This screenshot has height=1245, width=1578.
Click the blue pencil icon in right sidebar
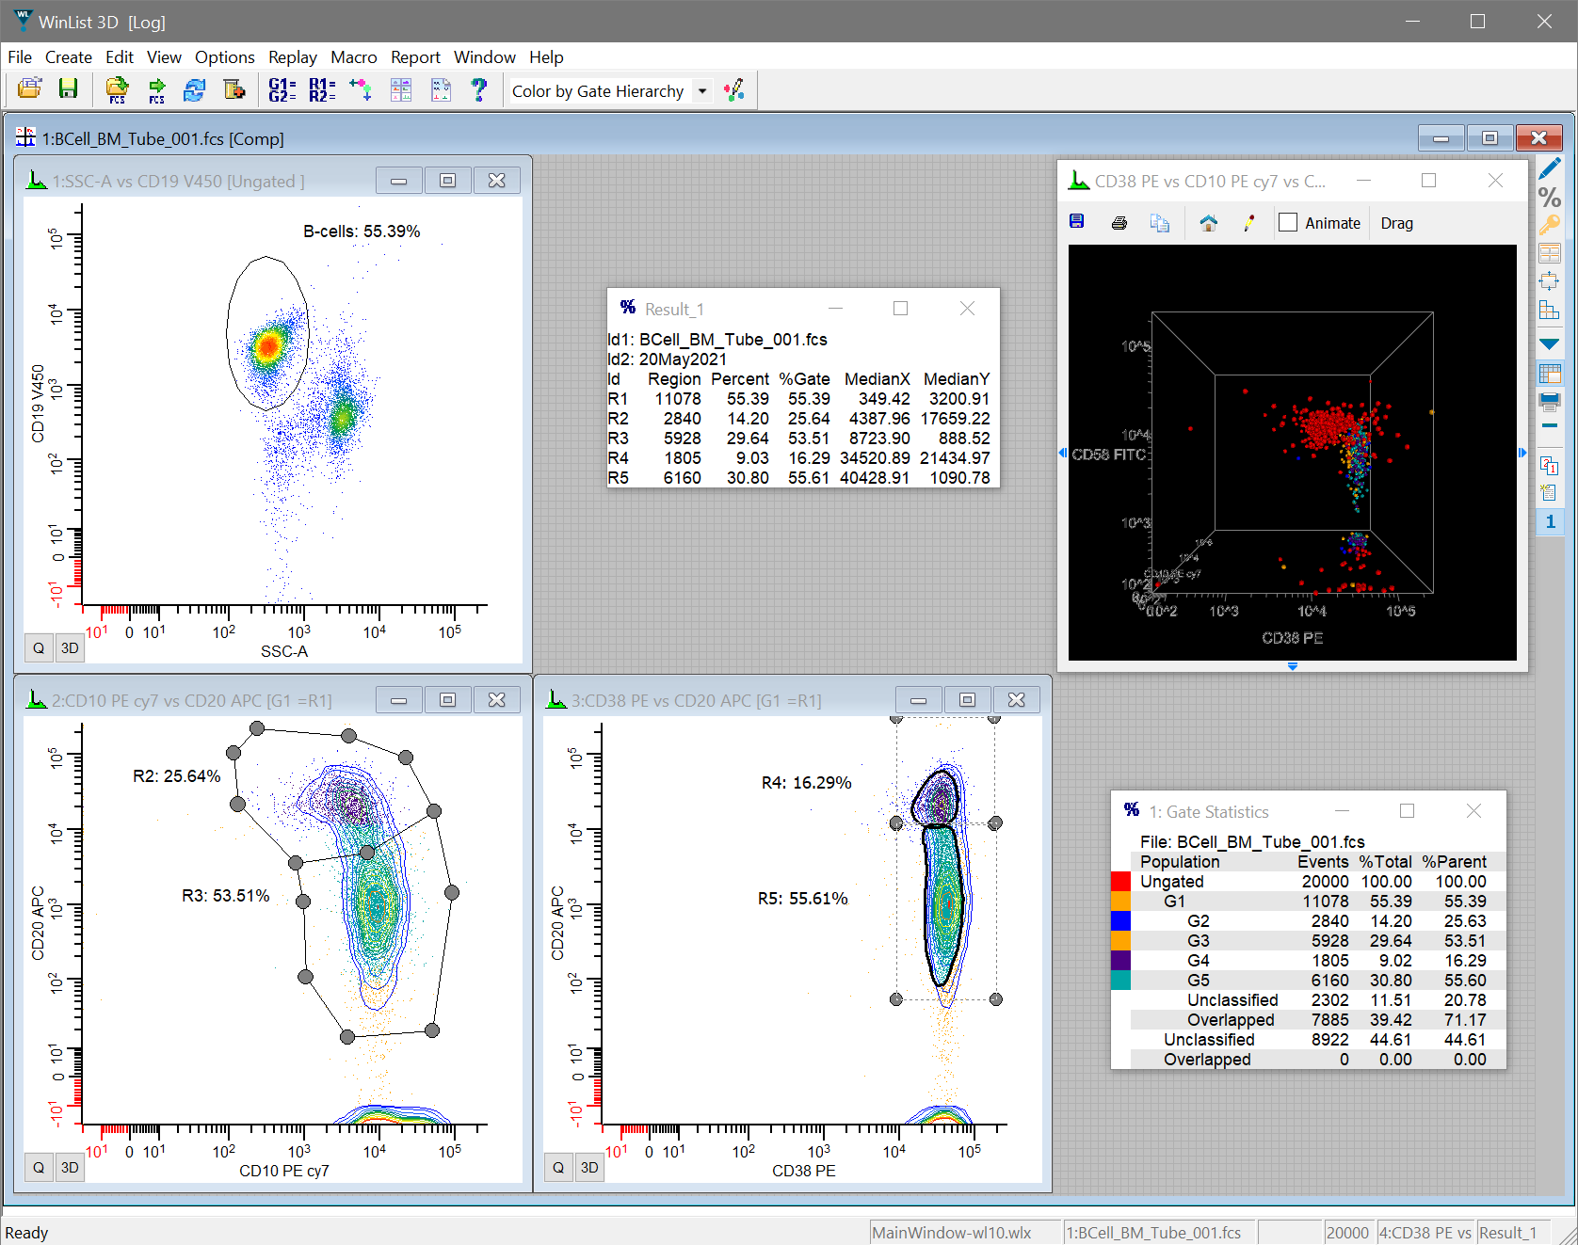tap(1549, 169)
